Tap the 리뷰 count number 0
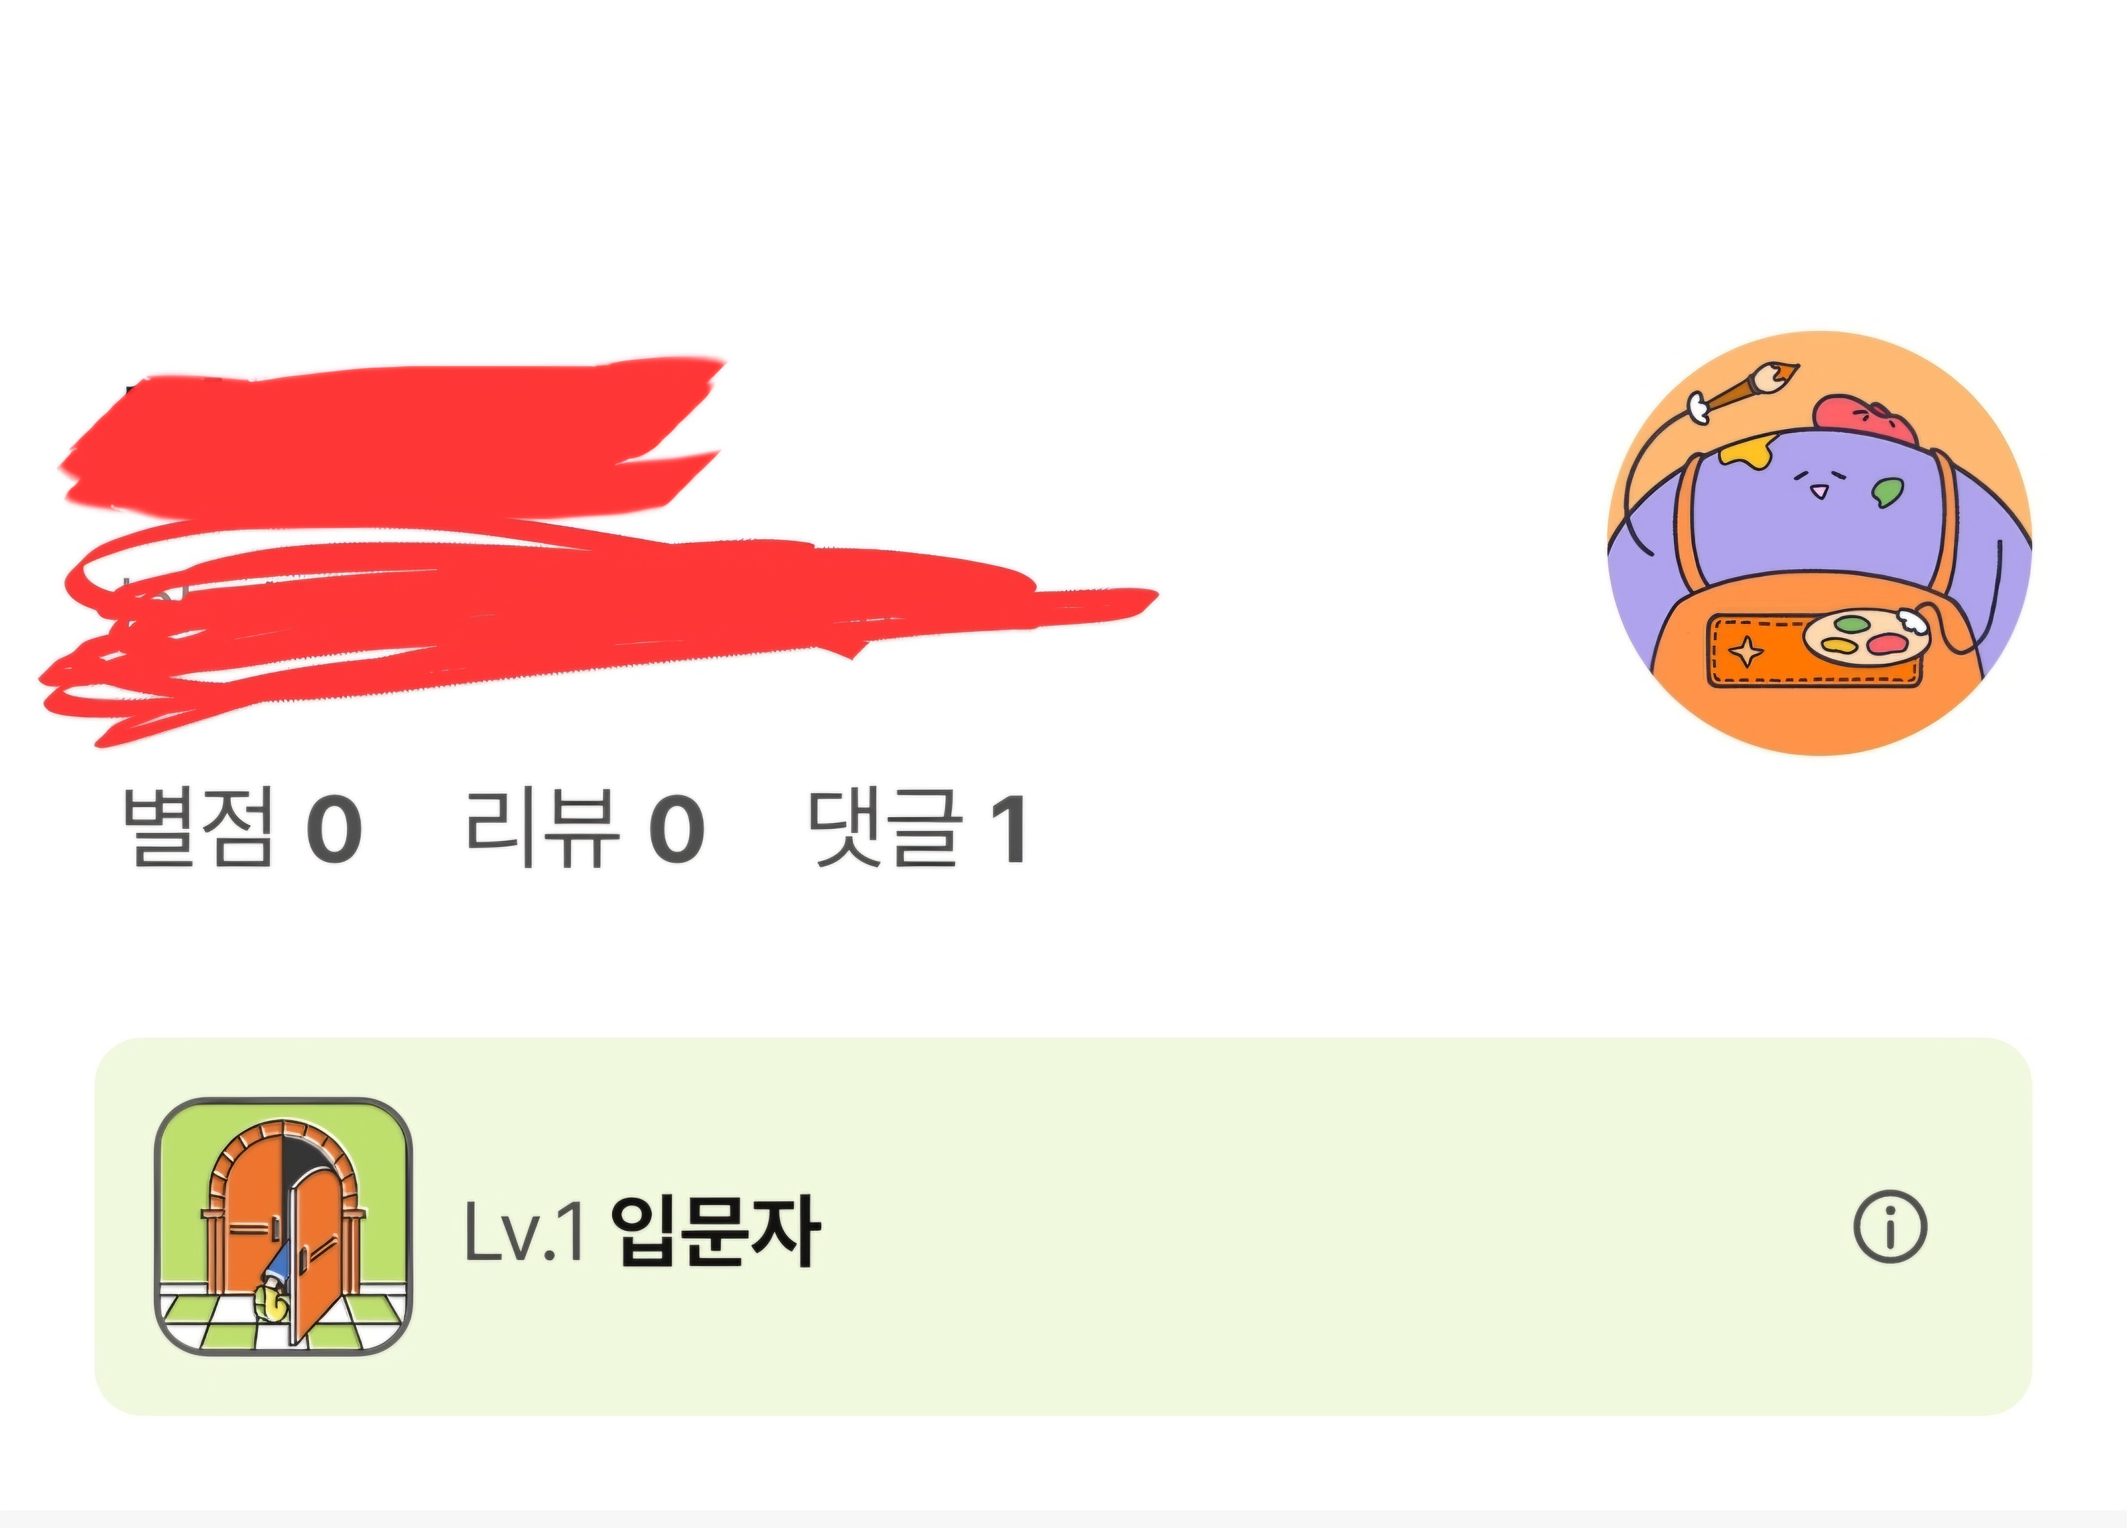Viewport: 2127px width, 1528px height. [x=676, y=828]
